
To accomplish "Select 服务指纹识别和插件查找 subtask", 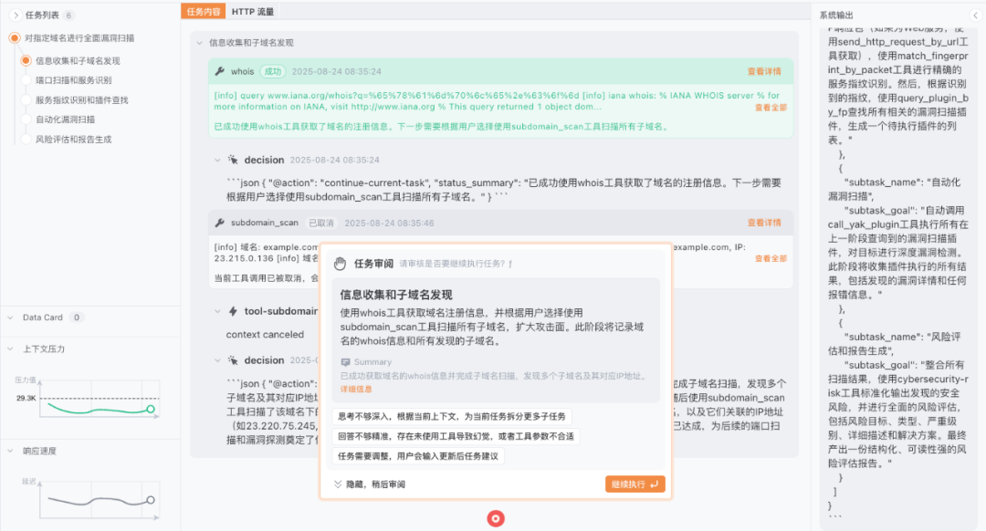I will pyautogui.click(x=82, y=100).
